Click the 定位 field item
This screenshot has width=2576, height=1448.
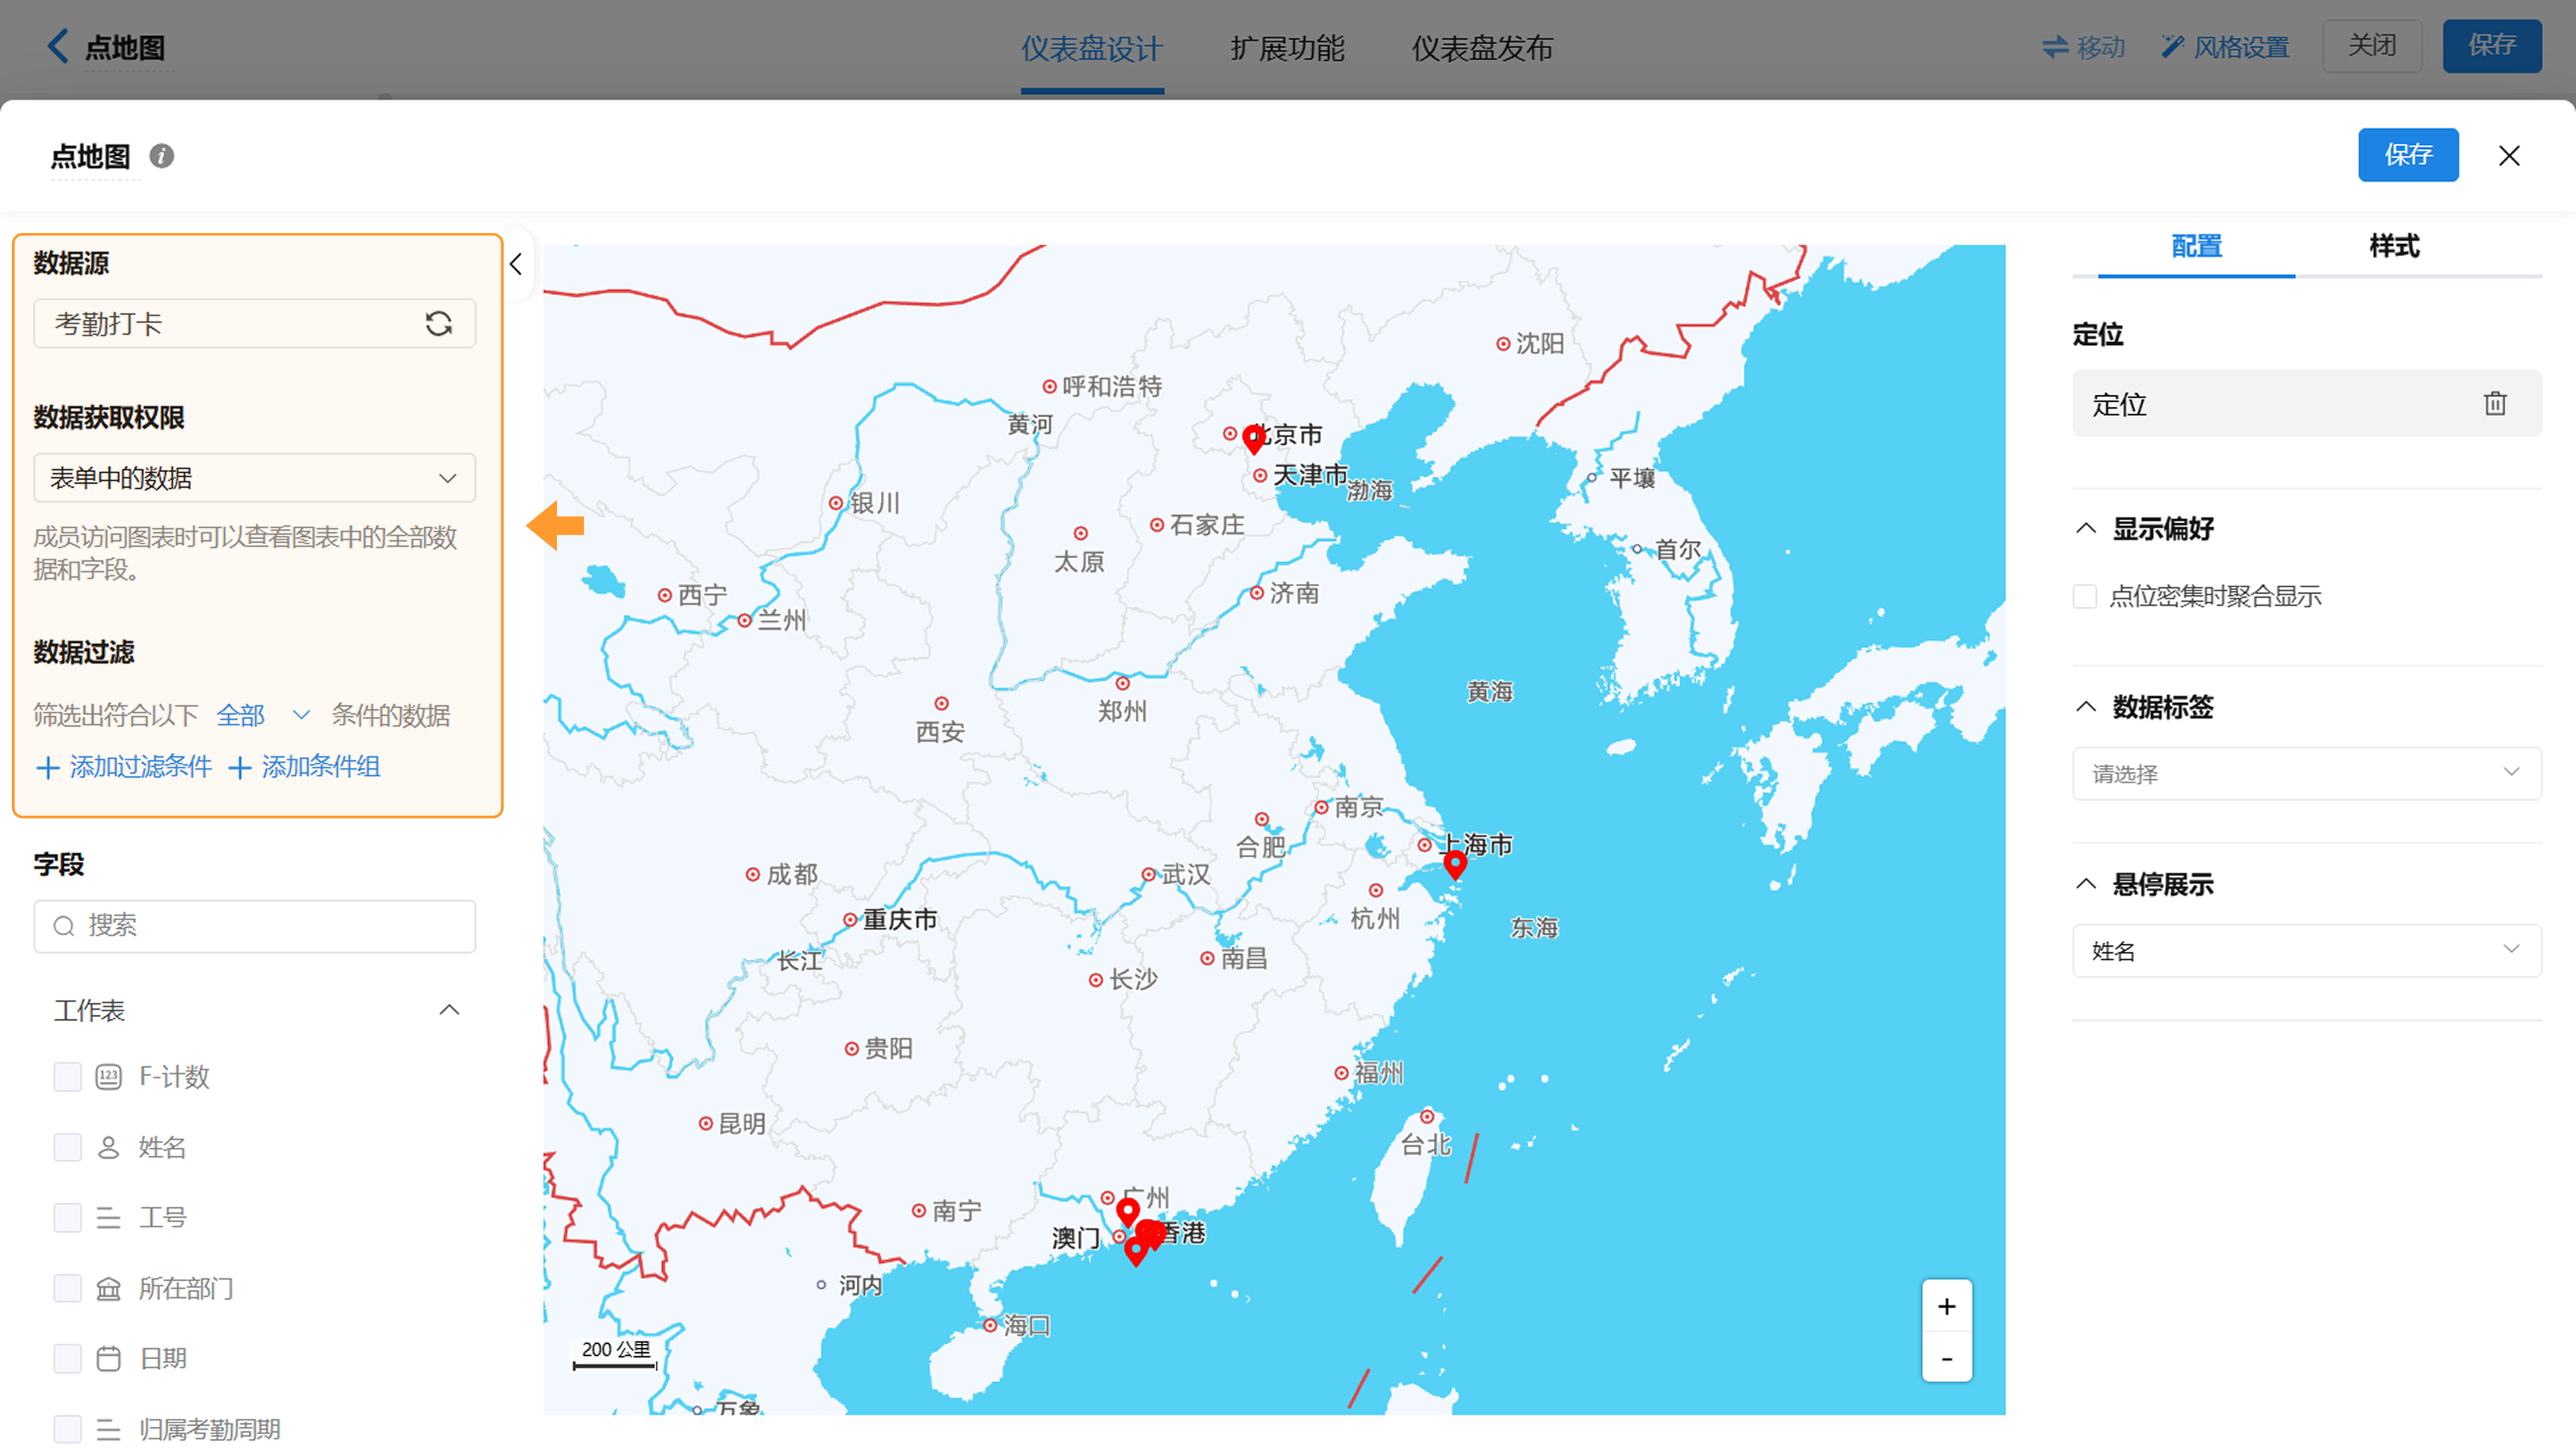coord(2306,403)
